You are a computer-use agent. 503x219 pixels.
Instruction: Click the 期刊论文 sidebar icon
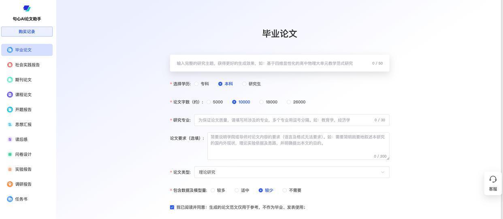[x=10, y=80]
